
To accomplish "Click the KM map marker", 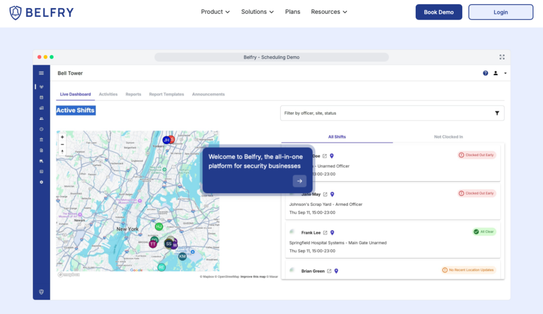I will pos(182,257).
